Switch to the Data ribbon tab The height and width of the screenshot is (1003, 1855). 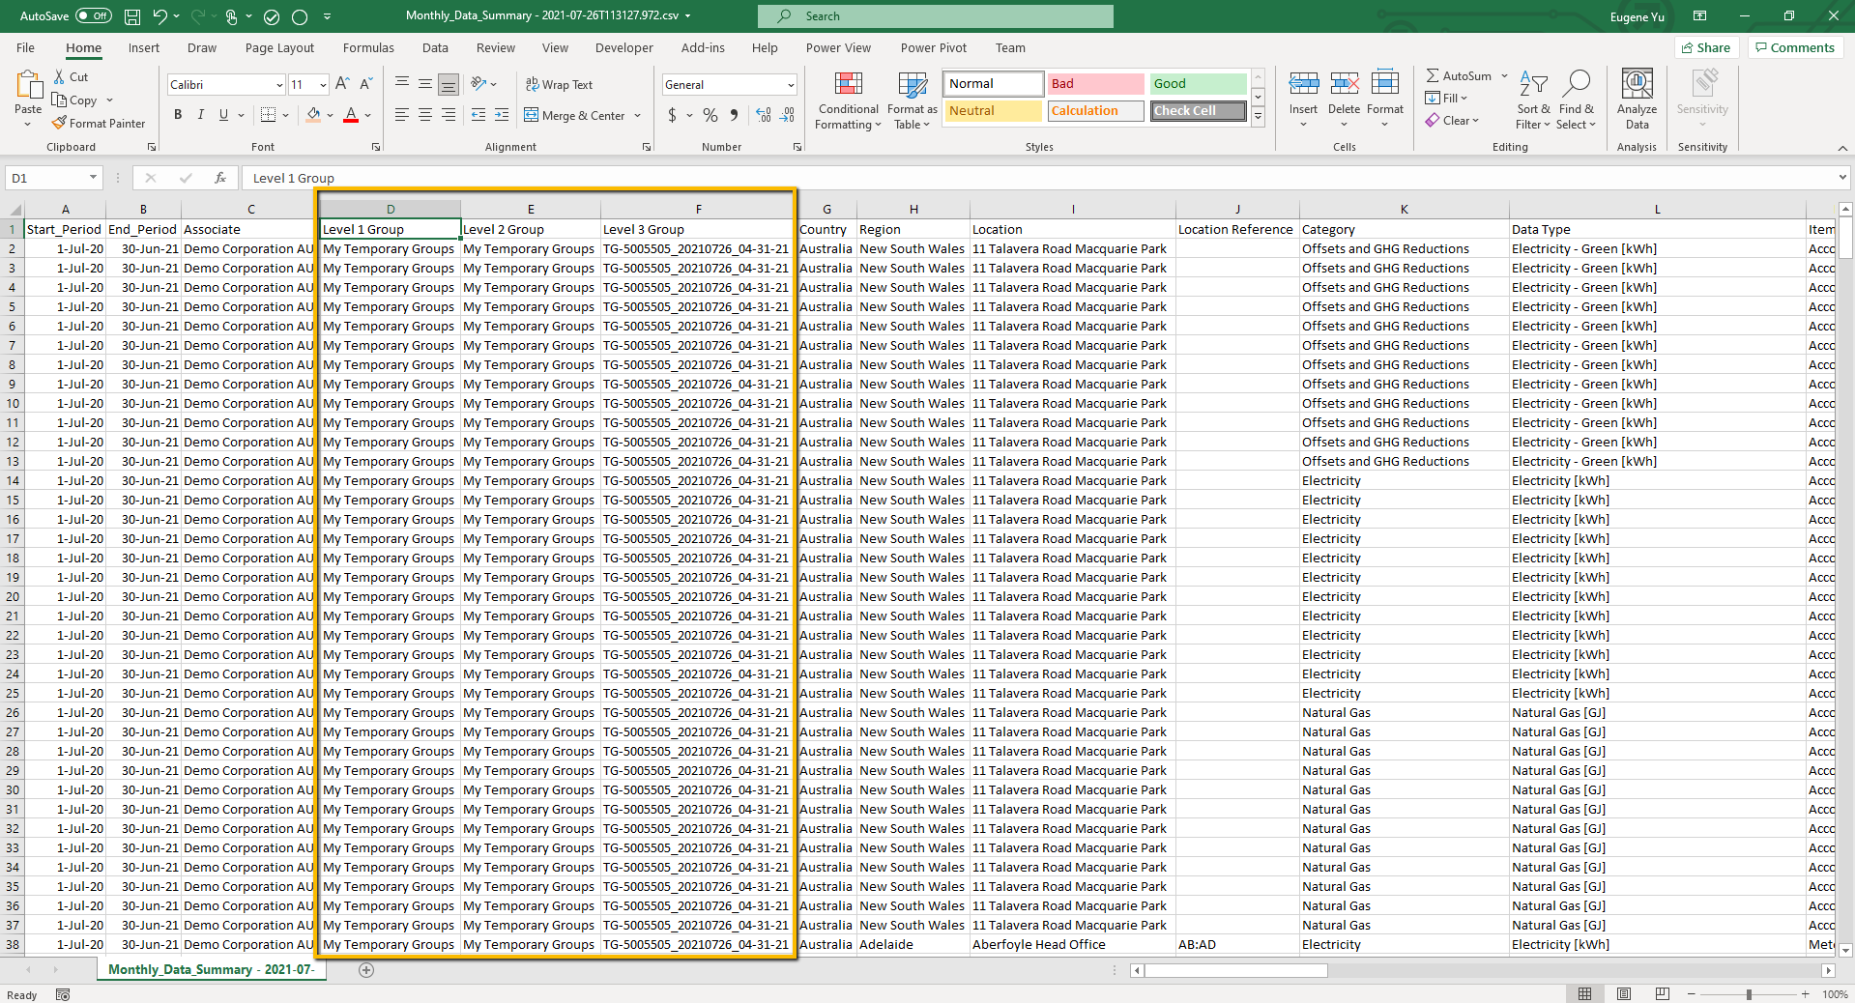435,48
